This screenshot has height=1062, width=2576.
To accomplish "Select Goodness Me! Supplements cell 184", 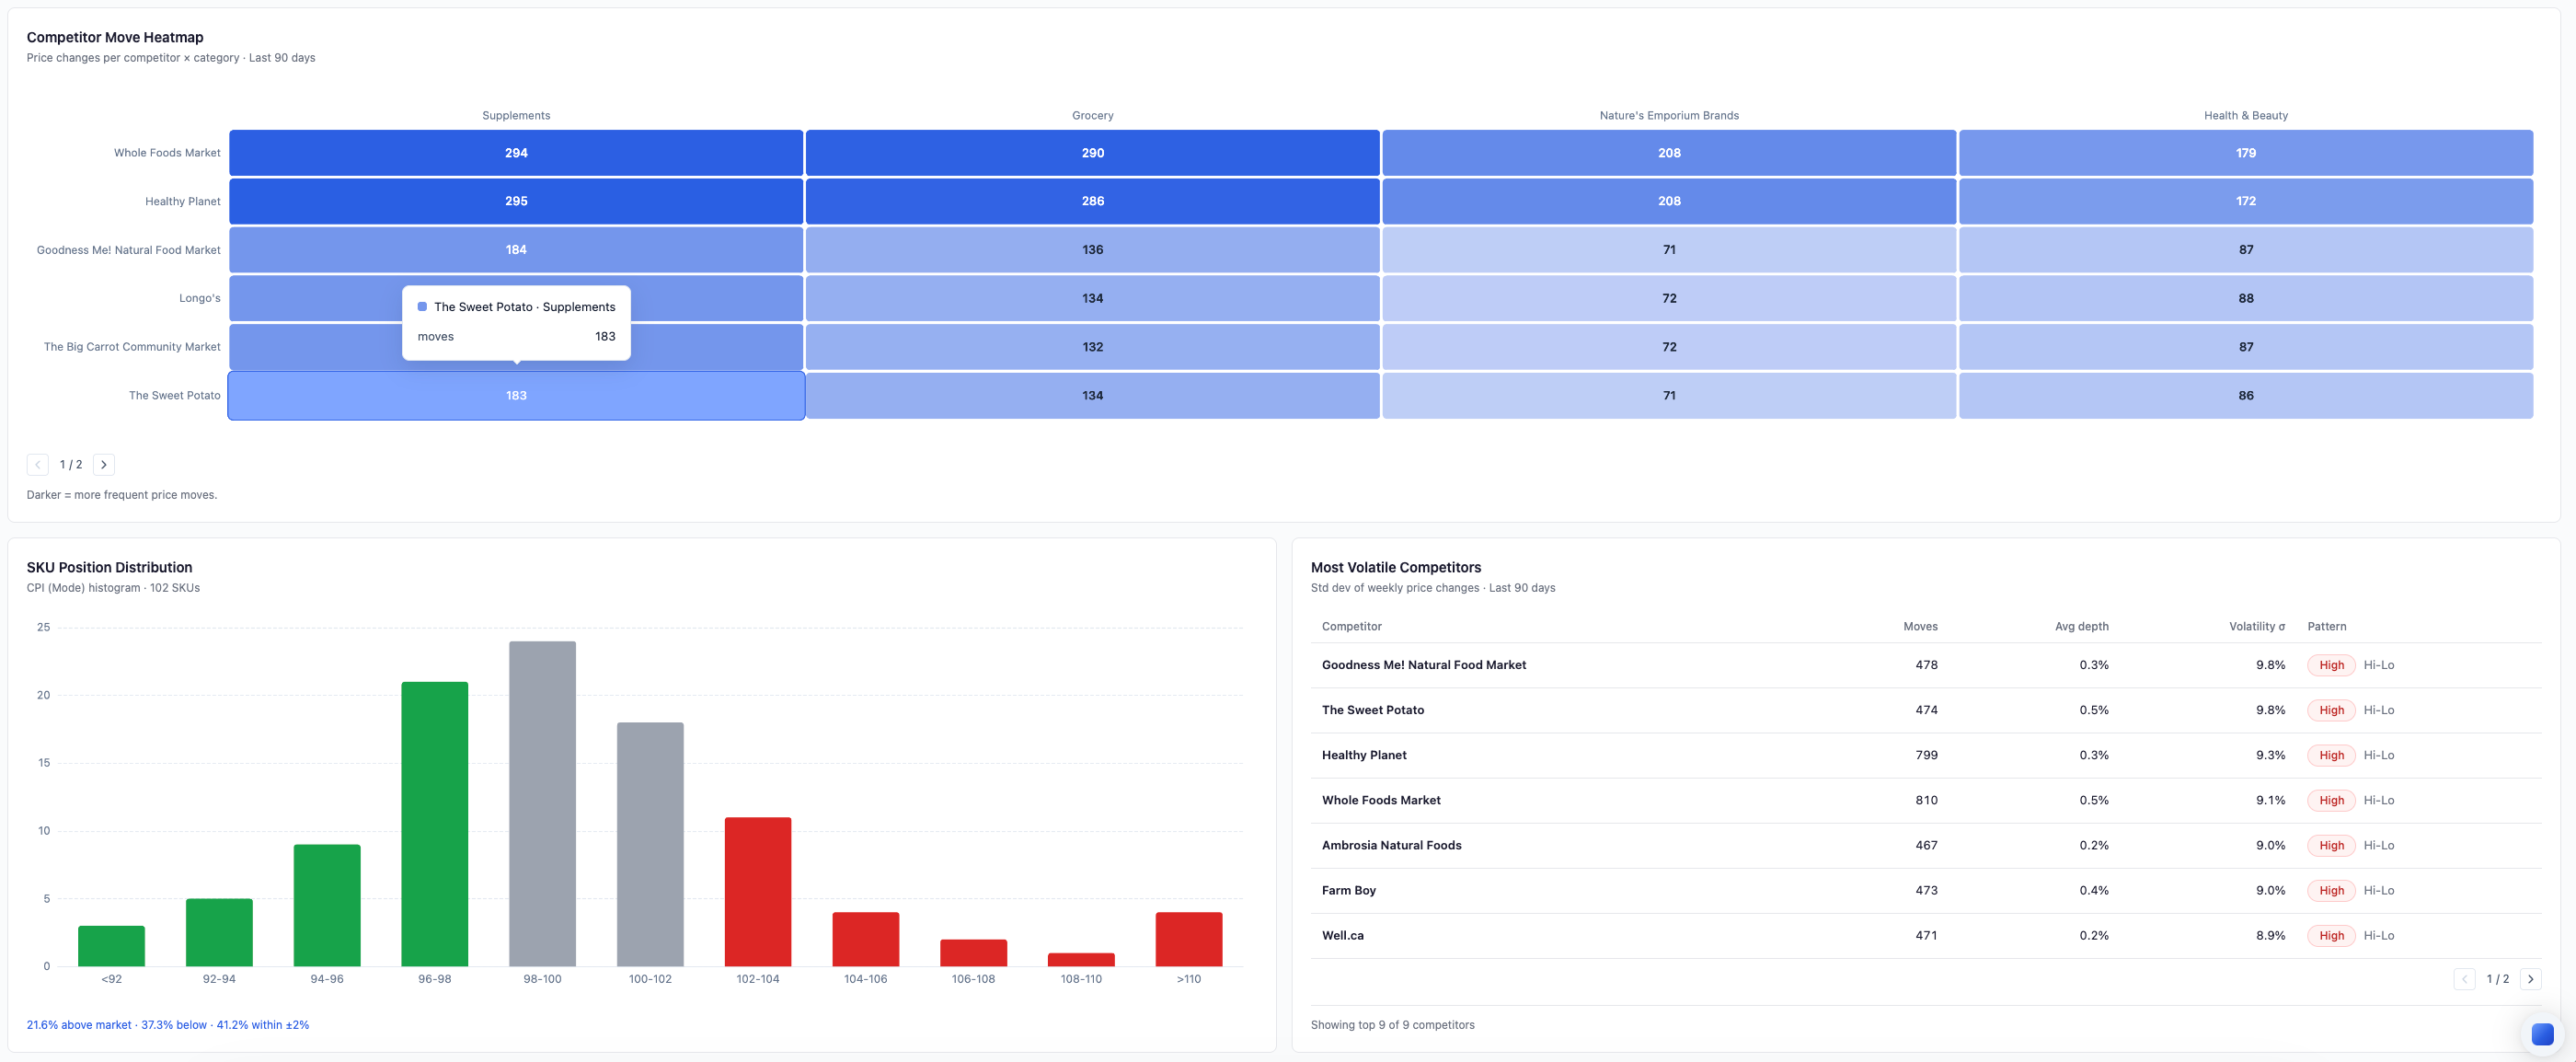I will (x=516, y=250).
